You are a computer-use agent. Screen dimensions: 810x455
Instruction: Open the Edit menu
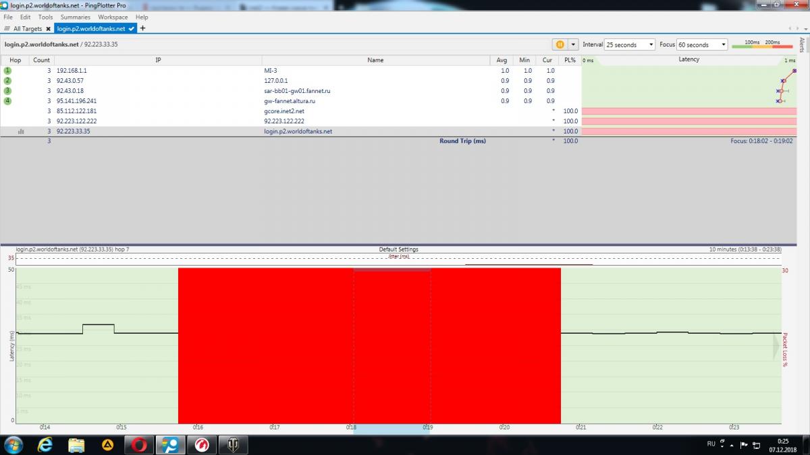pyautogui.click(x=25, y=17)
